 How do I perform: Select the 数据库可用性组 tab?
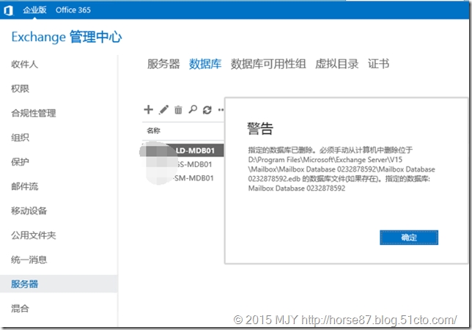pos(269,64)
